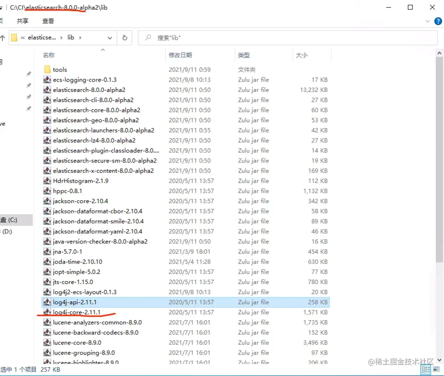Click jar icon of elasticsearch-launchers-8.0.0-alpha2
Viewport: 444px width, 376px height.
(x=47, y=131)
